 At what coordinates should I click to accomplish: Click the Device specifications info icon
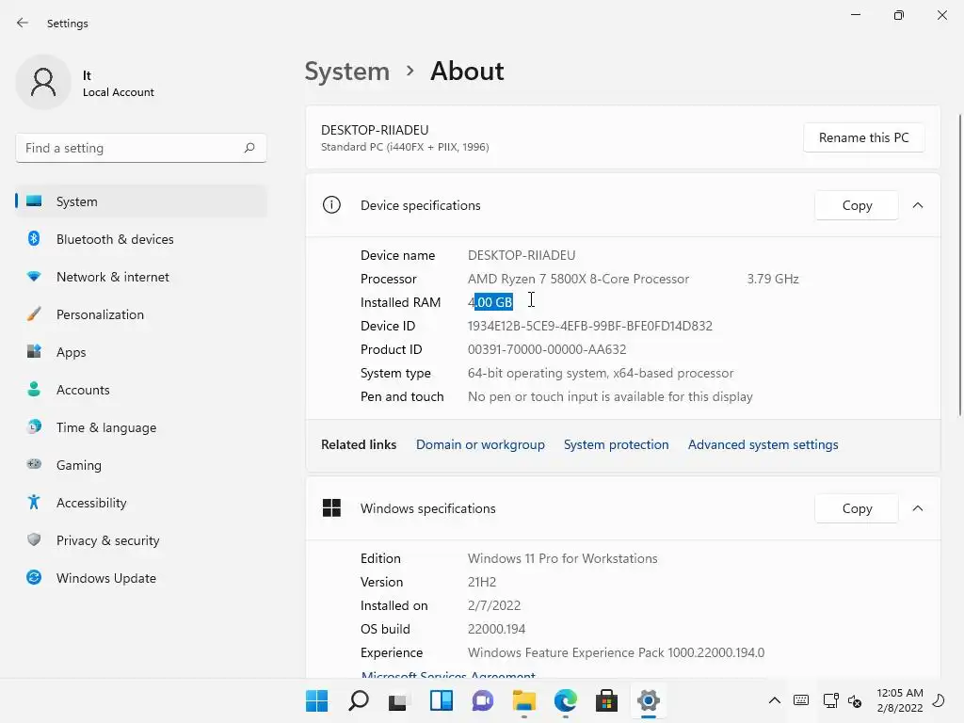331,204
